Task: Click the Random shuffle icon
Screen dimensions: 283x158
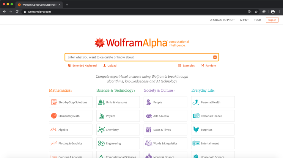Action: click(x=202, y=66)
